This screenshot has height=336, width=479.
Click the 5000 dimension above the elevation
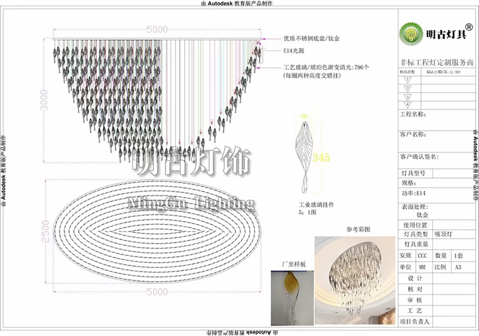tap(157, 30)
